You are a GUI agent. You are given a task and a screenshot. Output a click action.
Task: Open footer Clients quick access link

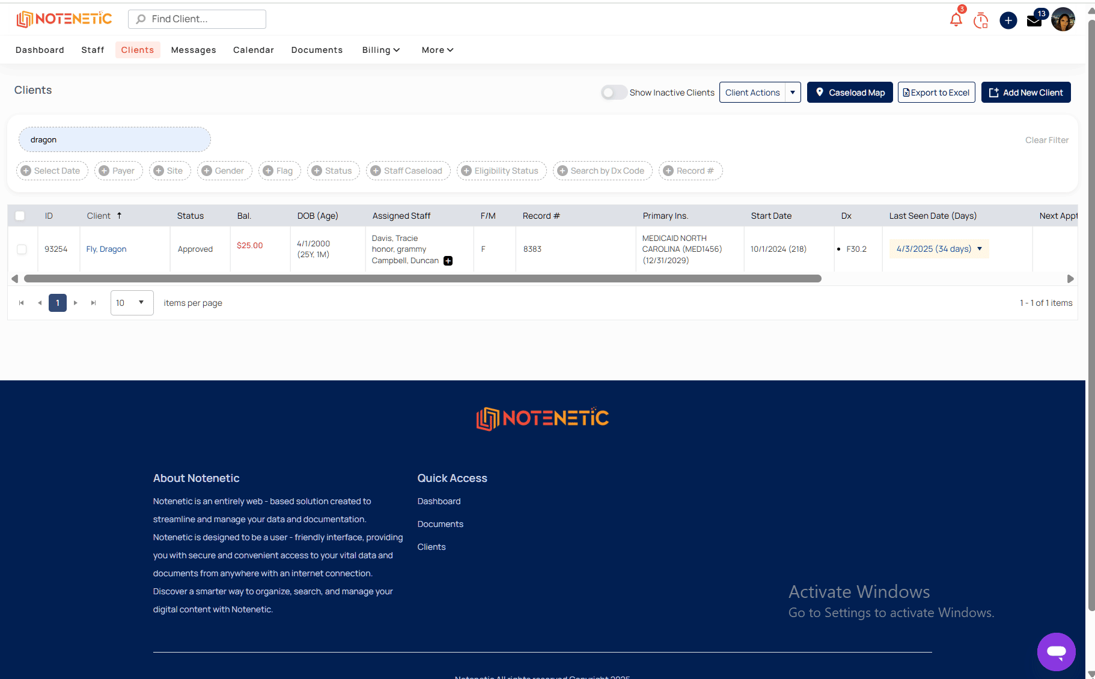[432, 547]
